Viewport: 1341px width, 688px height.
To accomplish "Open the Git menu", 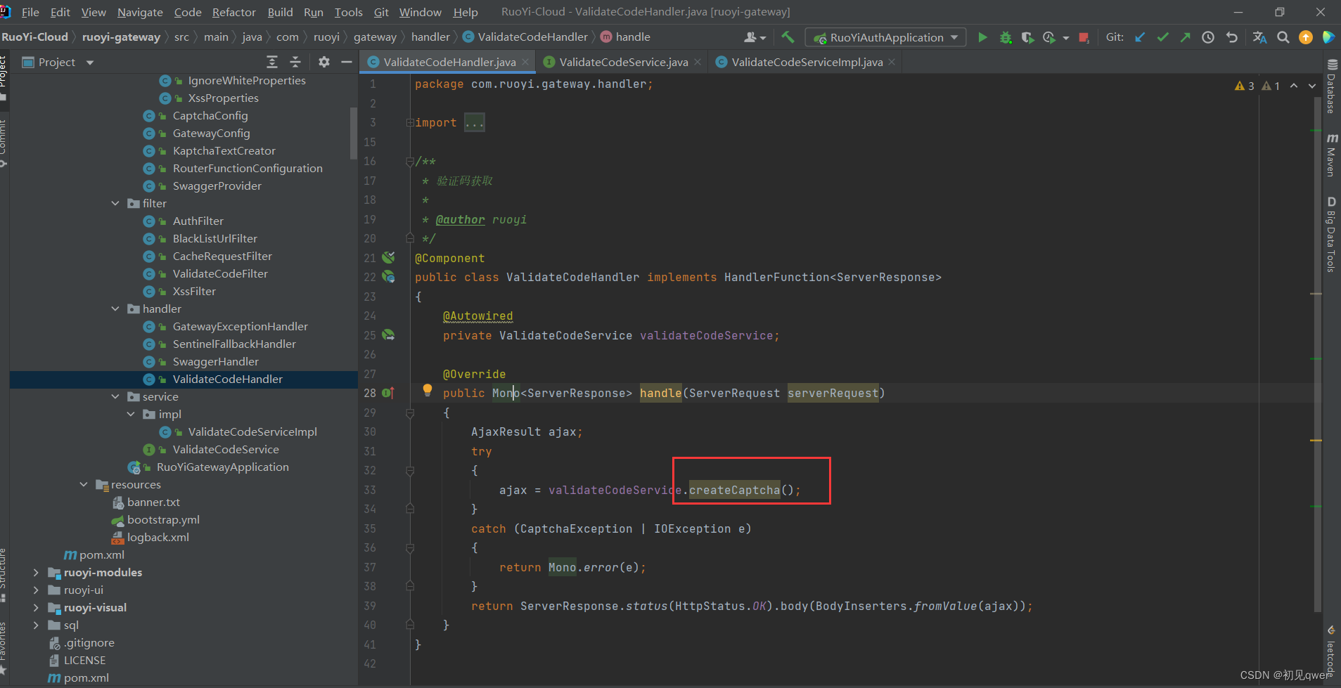I will pyautogui.click(x=381, y=12).
